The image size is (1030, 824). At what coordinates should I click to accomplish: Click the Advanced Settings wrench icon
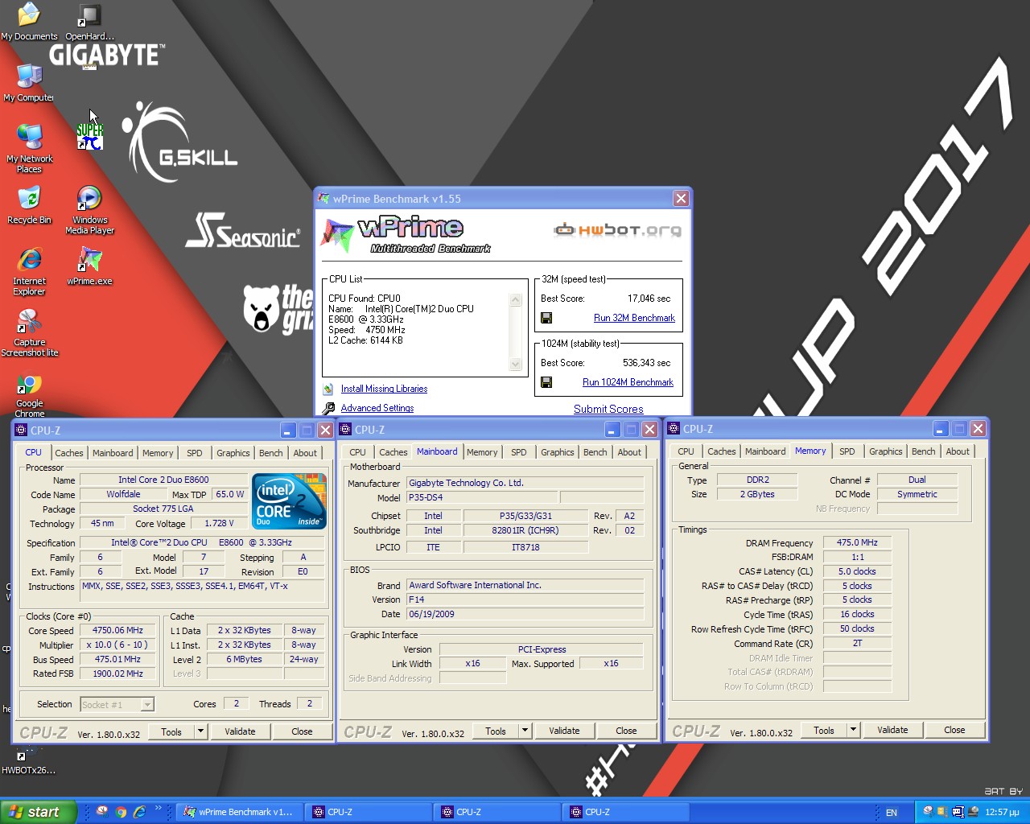coord(328,408)
